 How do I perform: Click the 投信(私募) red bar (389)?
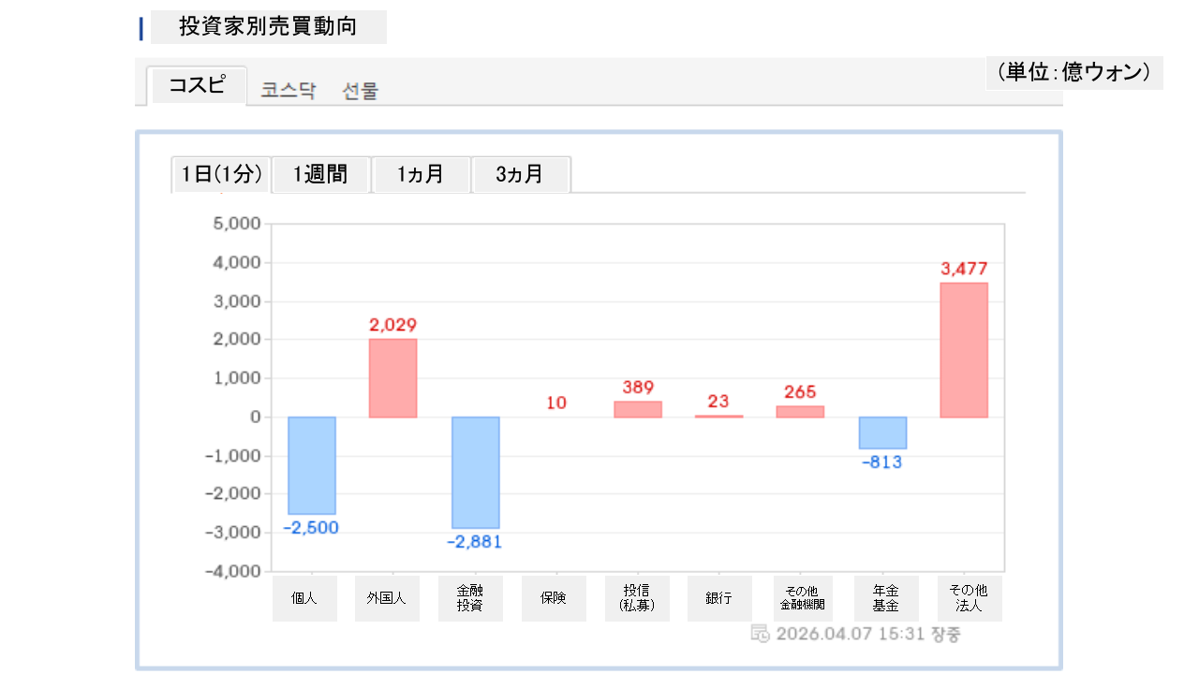[x=638, y=409]
